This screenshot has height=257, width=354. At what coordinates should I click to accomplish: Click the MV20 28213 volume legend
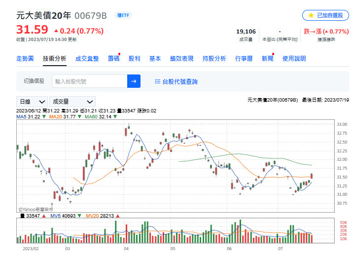100,216
